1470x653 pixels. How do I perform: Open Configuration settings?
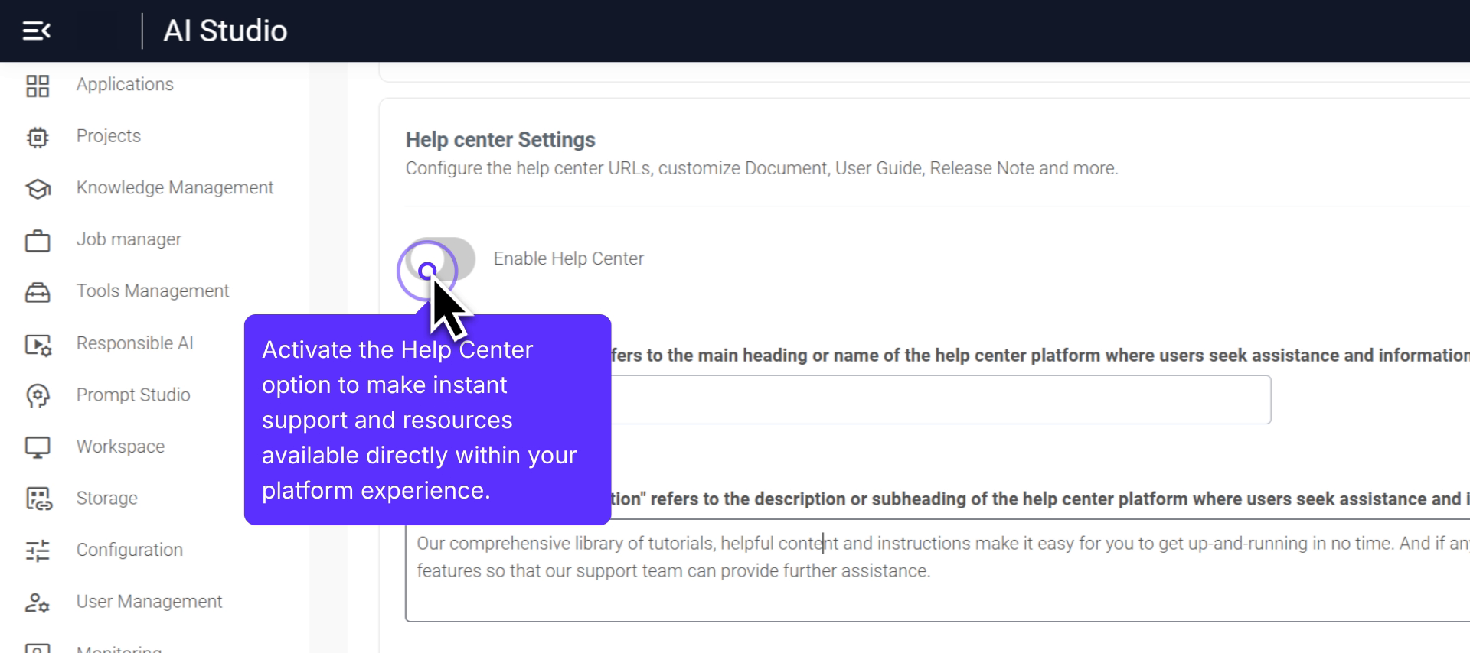point(129,550)
